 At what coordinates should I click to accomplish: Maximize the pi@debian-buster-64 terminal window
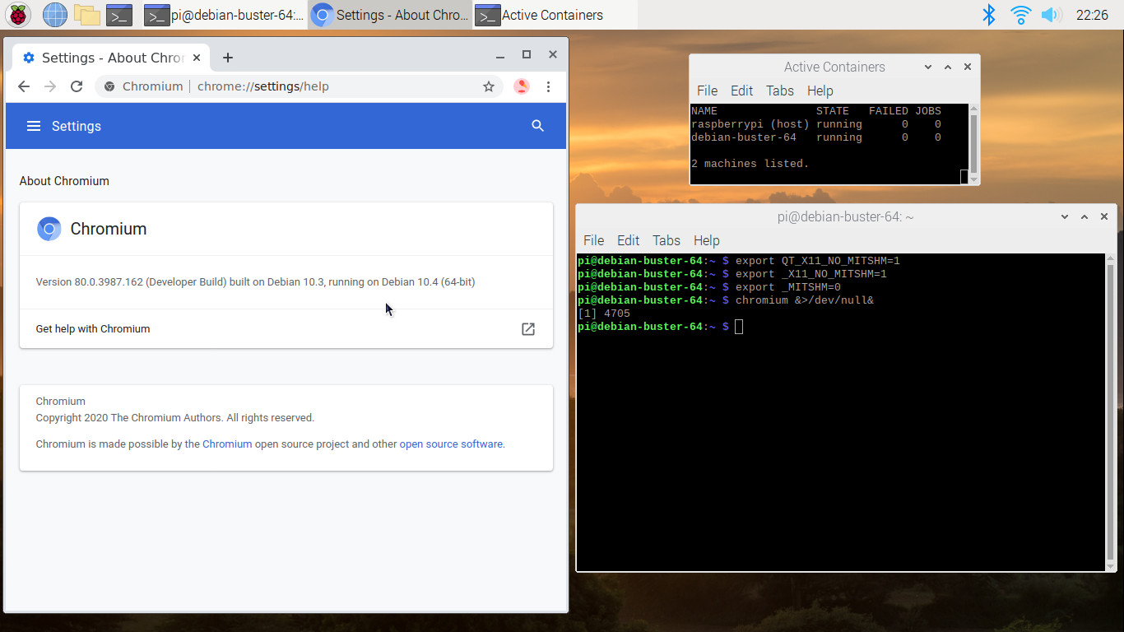1085,217
